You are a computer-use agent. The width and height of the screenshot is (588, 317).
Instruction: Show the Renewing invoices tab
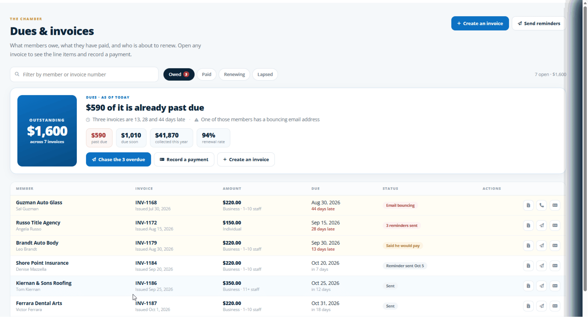pos(234,74)
